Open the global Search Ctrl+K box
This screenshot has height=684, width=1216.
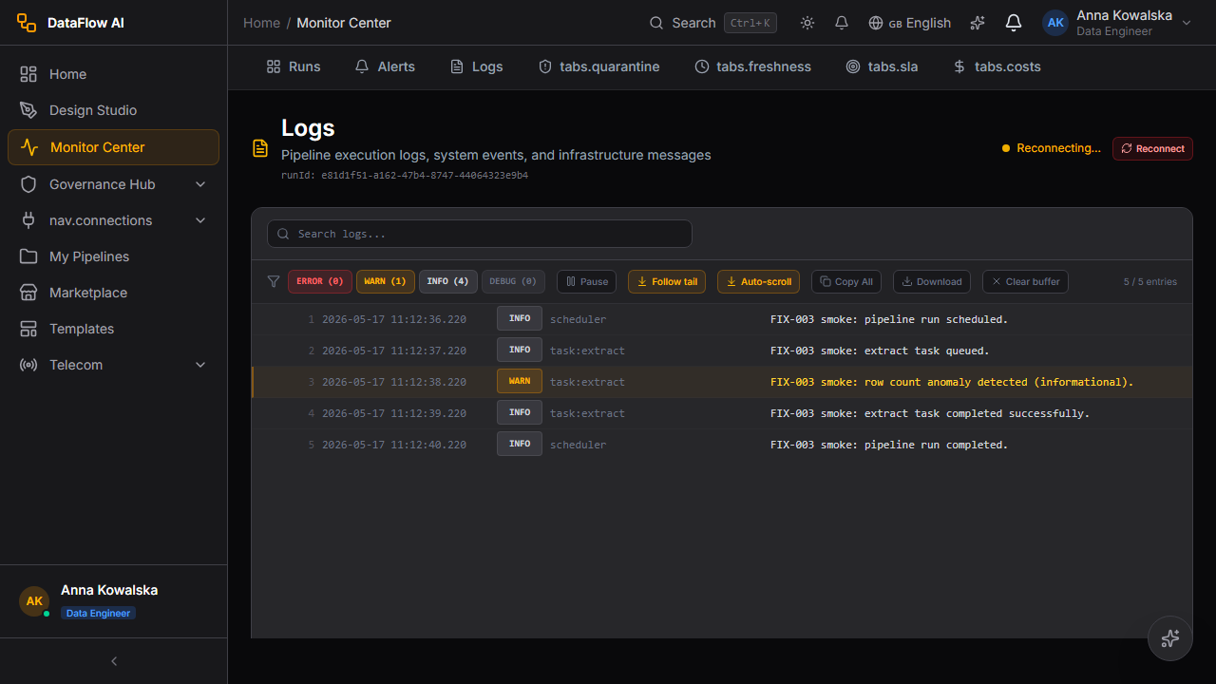tap(712, 23)
